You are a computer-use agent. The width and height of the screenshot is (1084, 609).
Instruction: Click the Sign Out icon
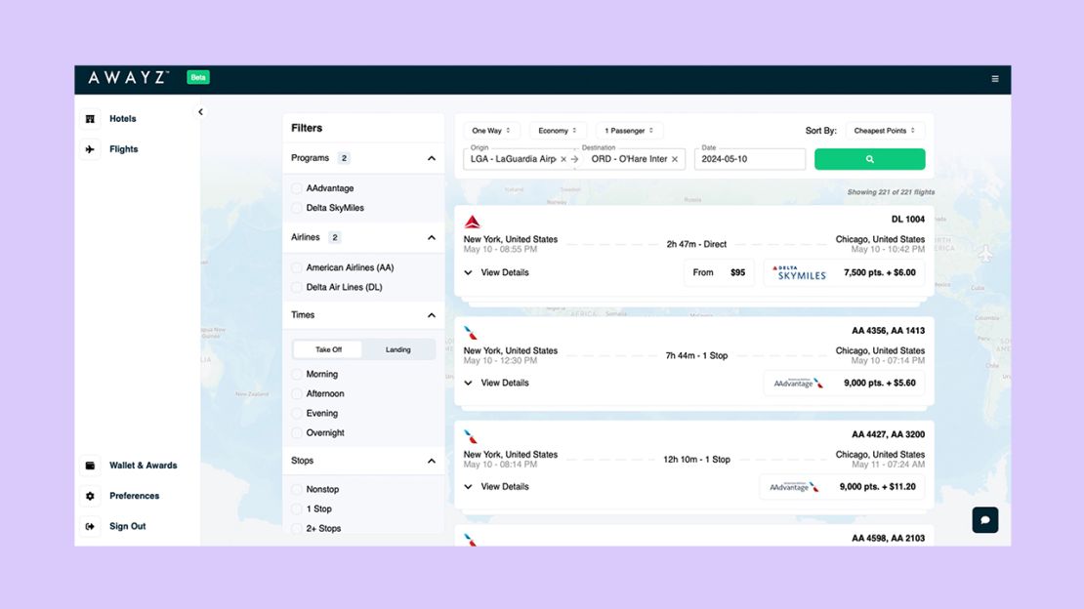click(x=90, y=526)
